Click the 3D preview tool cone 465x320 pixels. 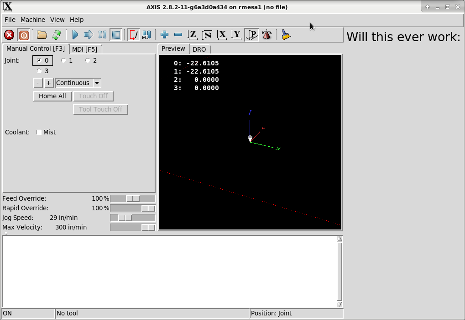pos(250,139)
